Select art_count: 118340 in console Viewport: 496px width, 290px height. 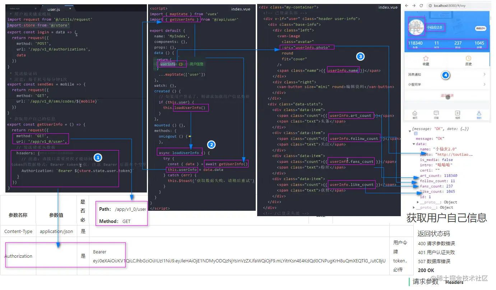point(438,176)
